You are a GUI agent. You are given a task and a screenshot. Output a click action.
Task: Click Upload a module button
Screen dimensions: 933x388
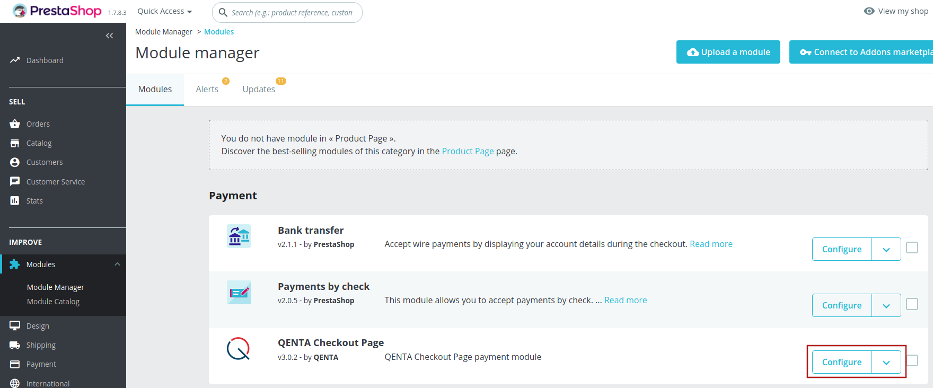click(728, 52)
